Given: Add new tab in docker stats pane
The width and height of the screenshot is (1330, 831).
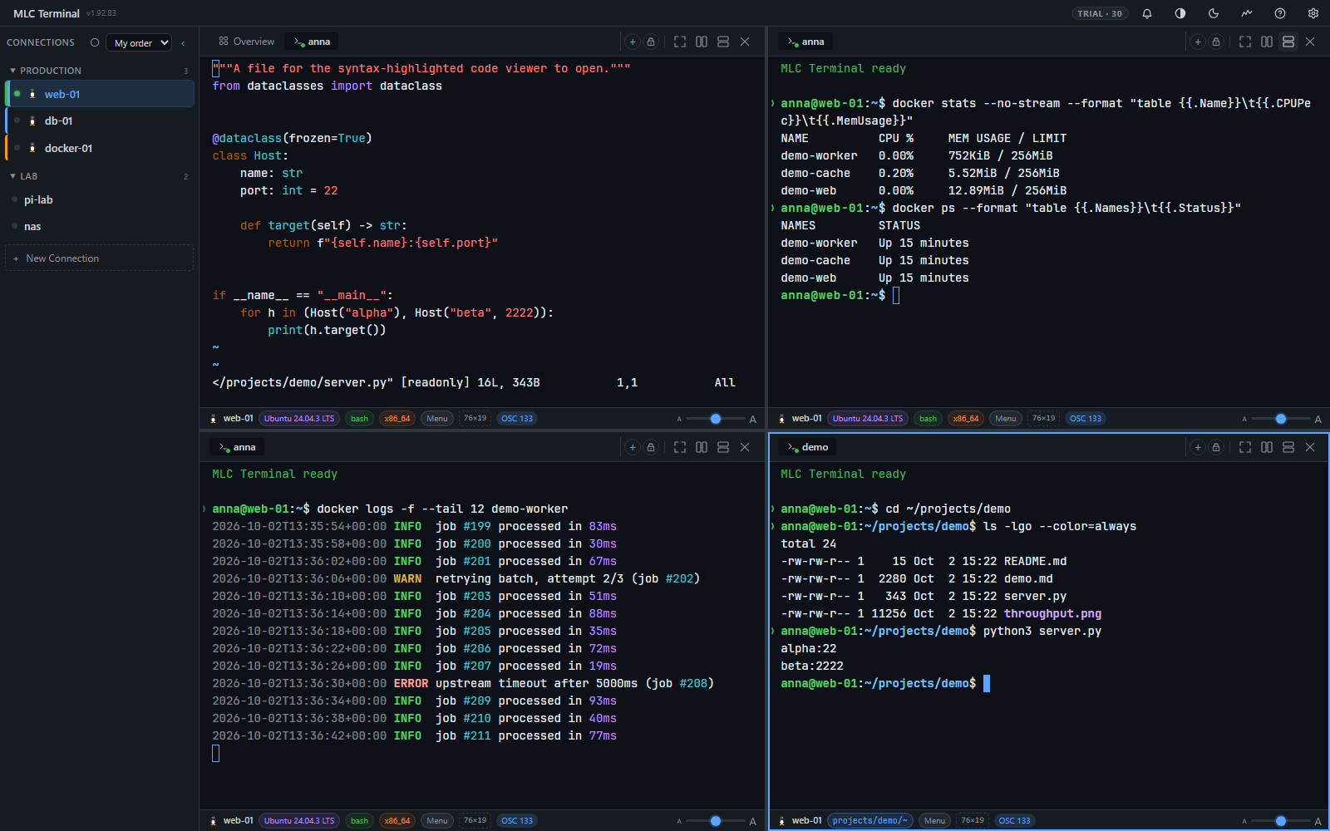Looking at the screenshot, I should [x=1198, y=42].
